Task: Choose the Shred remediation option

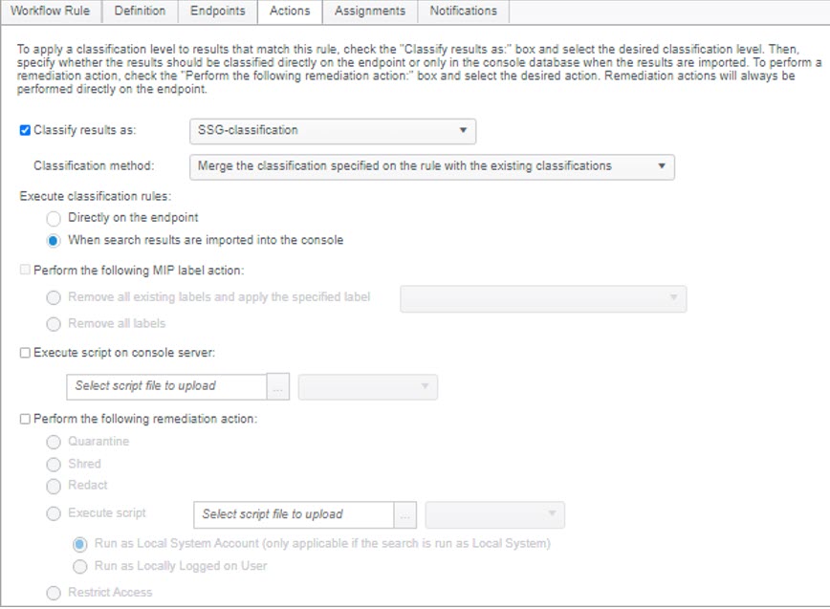Action: [54, 464]
